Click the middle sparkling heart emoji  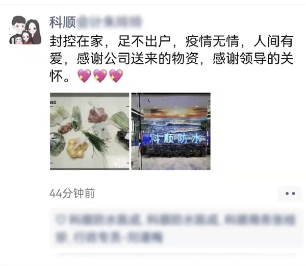point(100,76)
